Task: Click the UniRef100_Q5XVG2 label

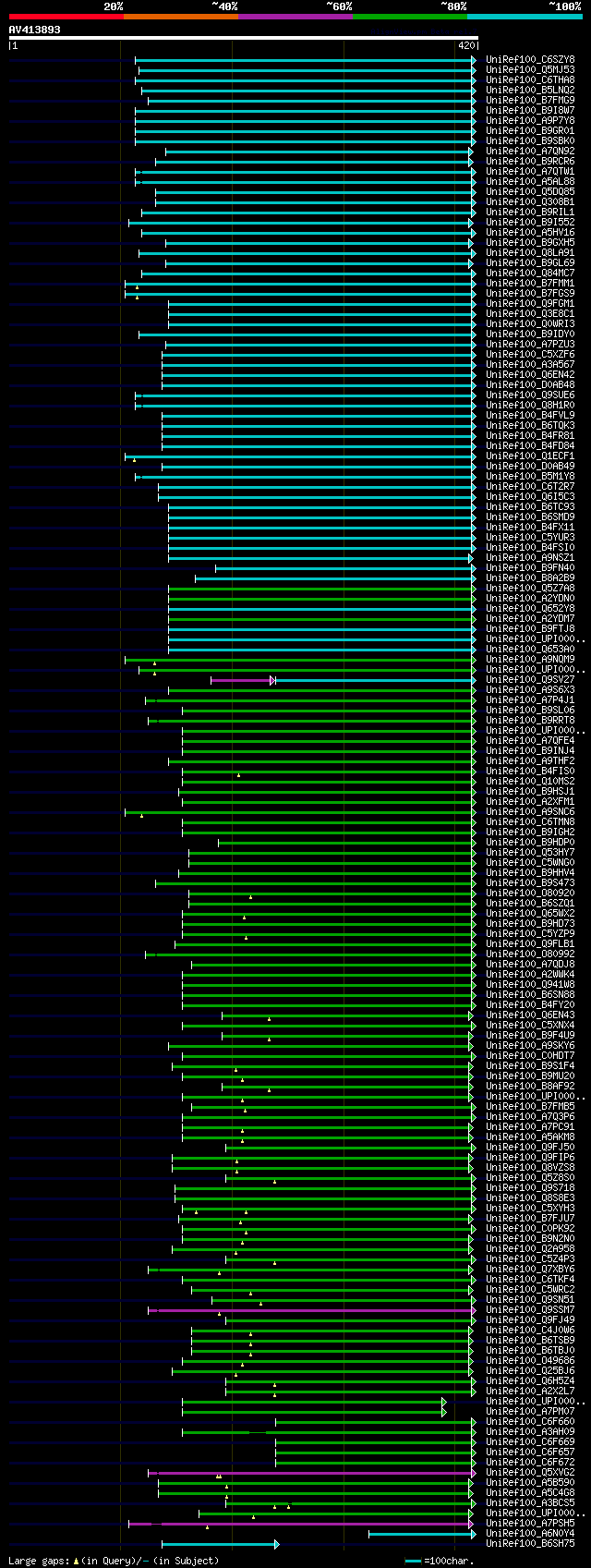Action: (x=530, y=1473)
